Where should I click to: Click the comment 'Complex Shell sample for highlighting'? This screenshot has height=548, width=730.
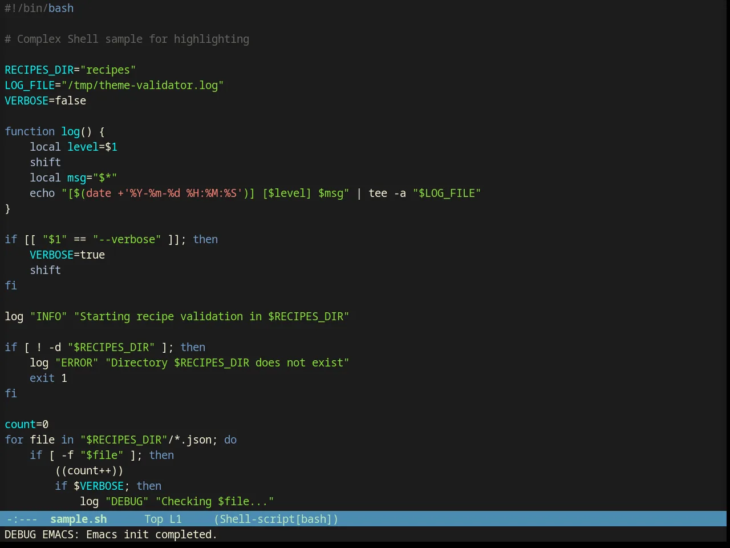pyautogui.click(x=127, y=39)
